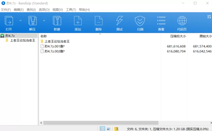Switch to image preview view icon in status bar

point(109,129)
